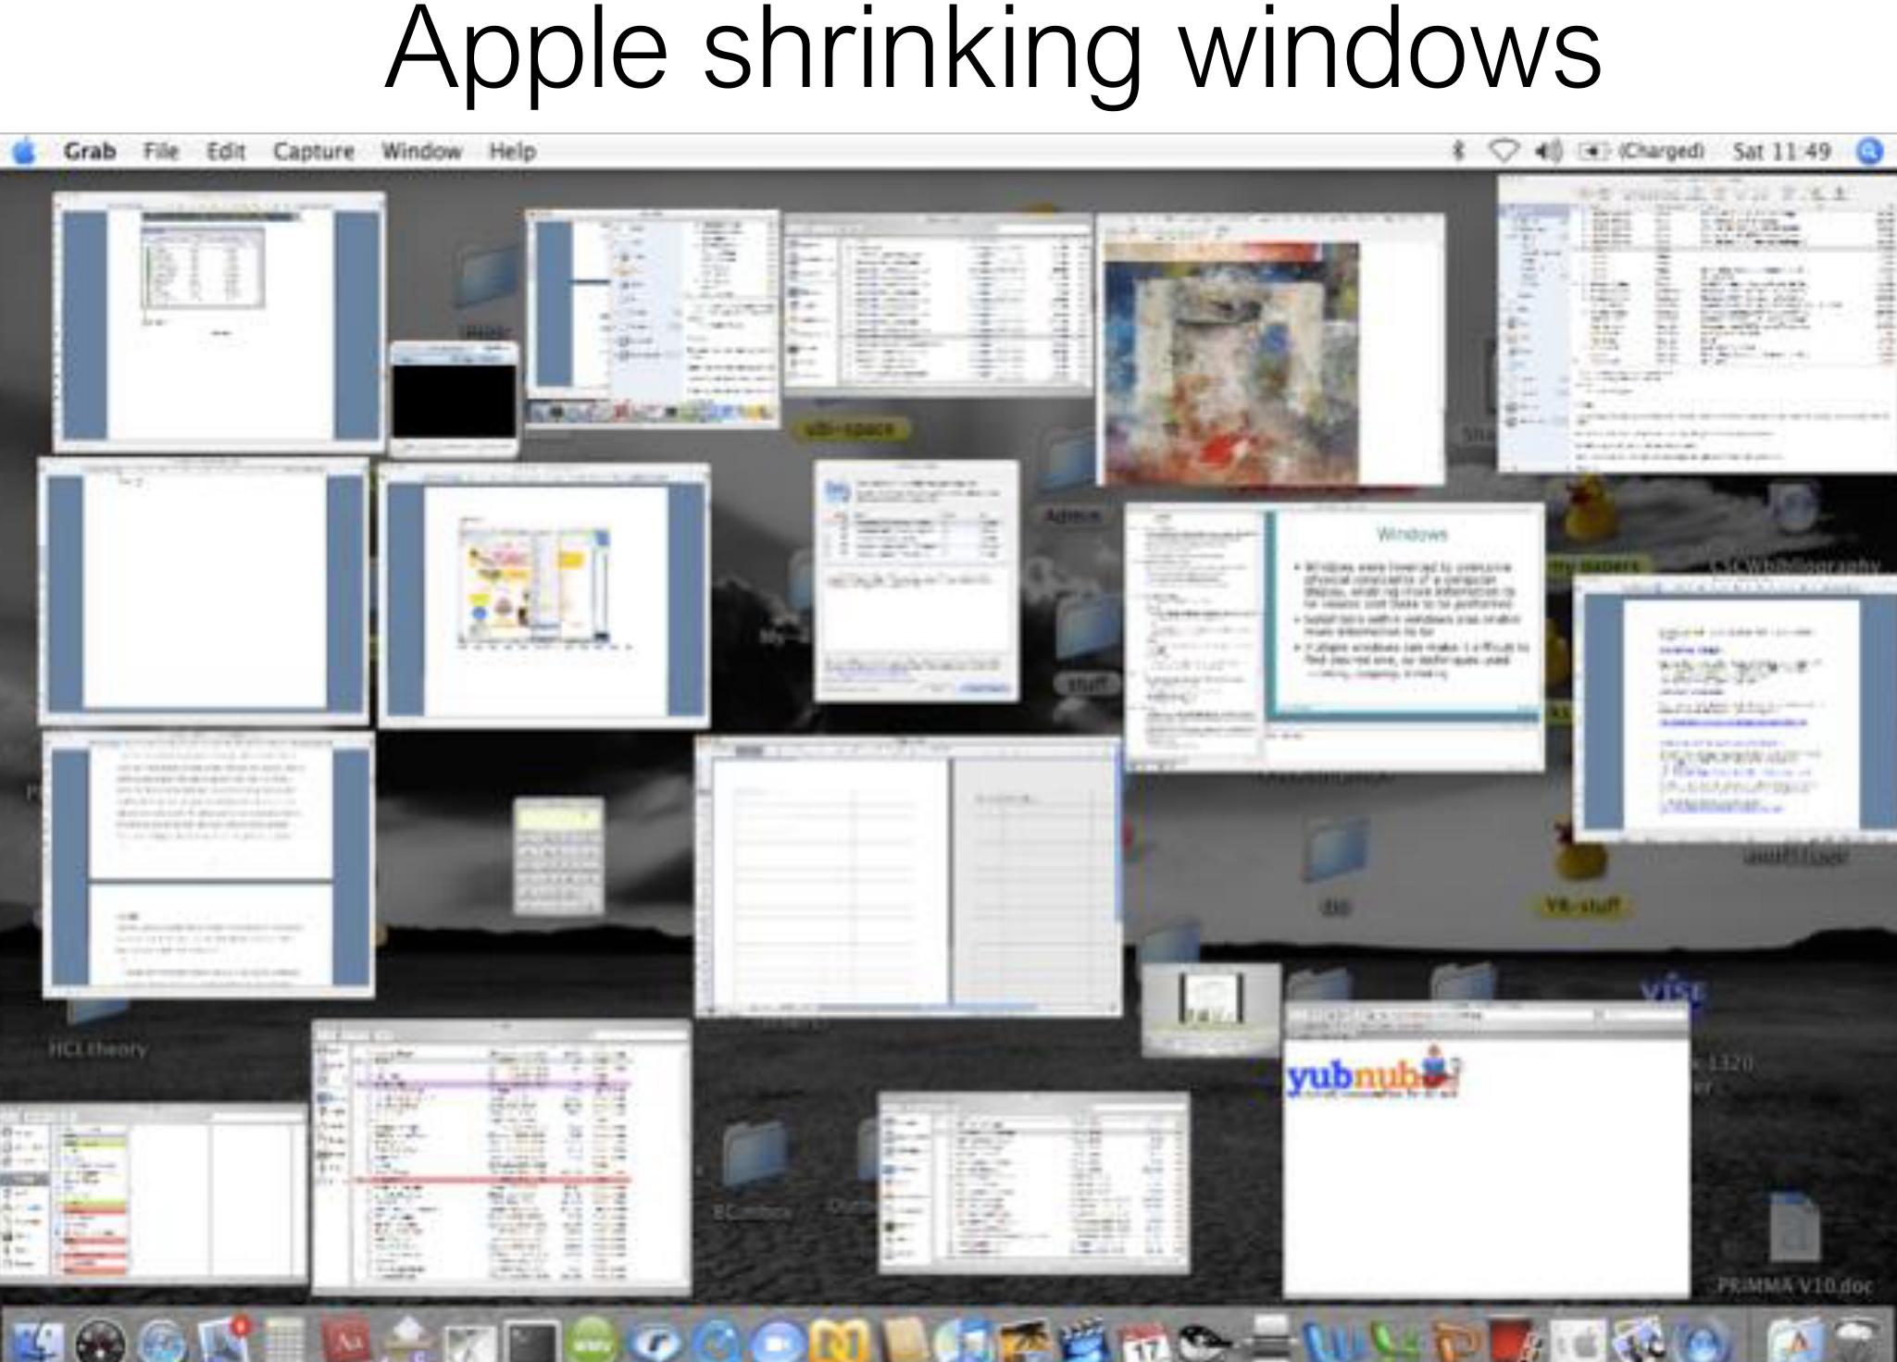Image resolution: width=1897 pixels, height=1362 pixels.
Task: Select the small black video player window
Action: point(454,399)
